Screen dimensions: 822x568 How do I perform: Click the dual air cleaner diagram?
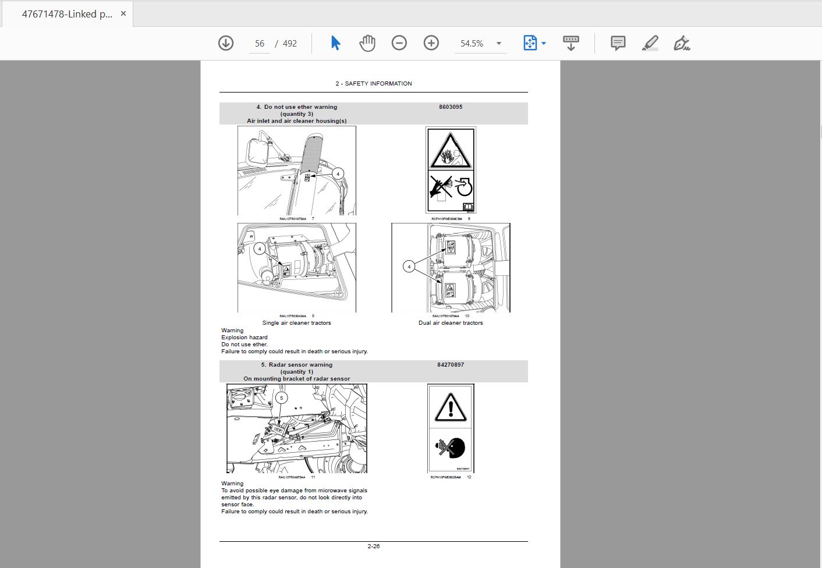451,268
